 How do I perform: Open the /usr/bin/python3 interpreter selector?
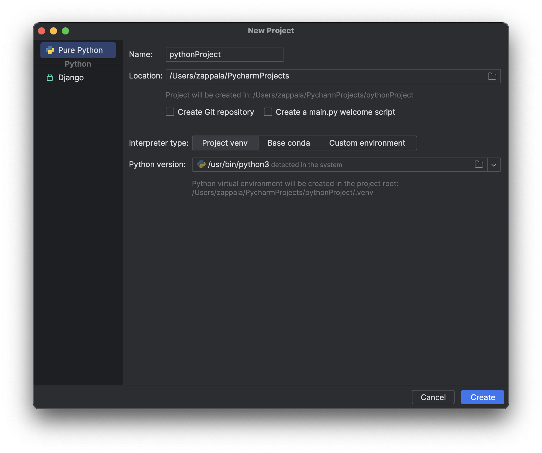click(x=327, y=164)
